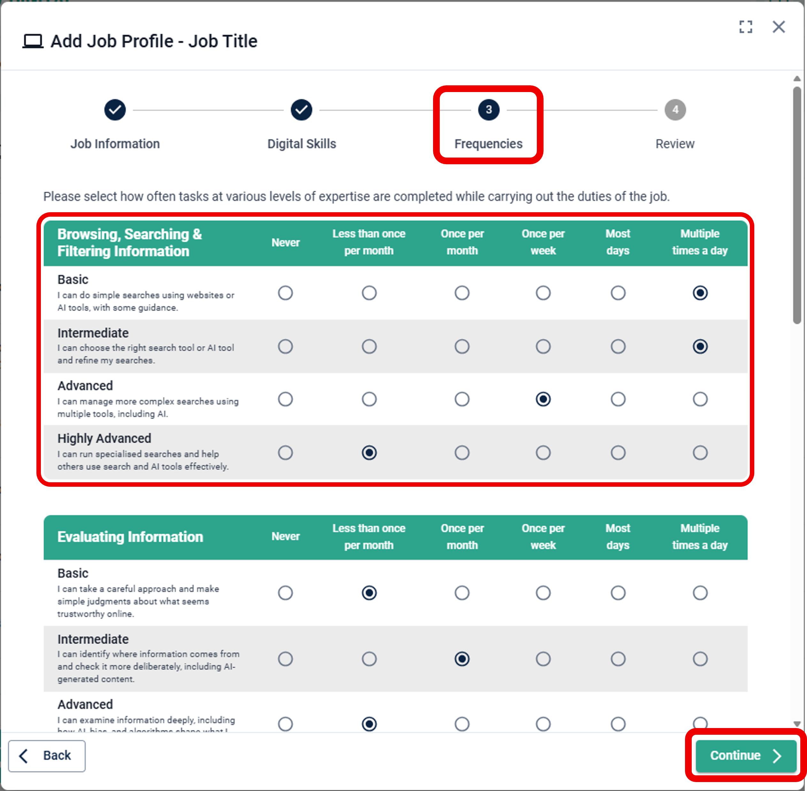Click the step 4 Review circle icon
This screenshot has height=791, width=807.
coord(675,110)
